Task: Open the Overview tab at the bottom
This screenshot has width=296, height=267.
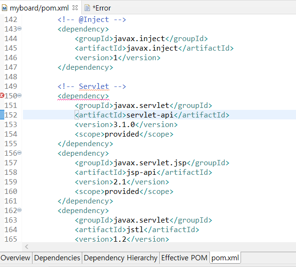Action: (15, 258)
